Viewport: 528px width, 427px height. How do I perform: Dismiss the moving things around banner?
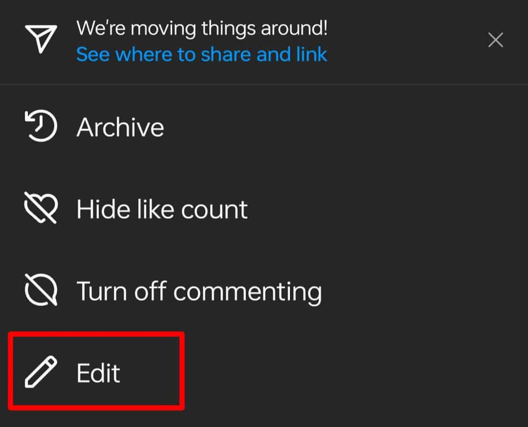pos(495,40)
